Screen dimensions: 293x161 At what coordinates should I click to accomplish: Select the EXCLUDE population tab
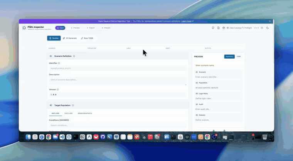click(69, 113)
